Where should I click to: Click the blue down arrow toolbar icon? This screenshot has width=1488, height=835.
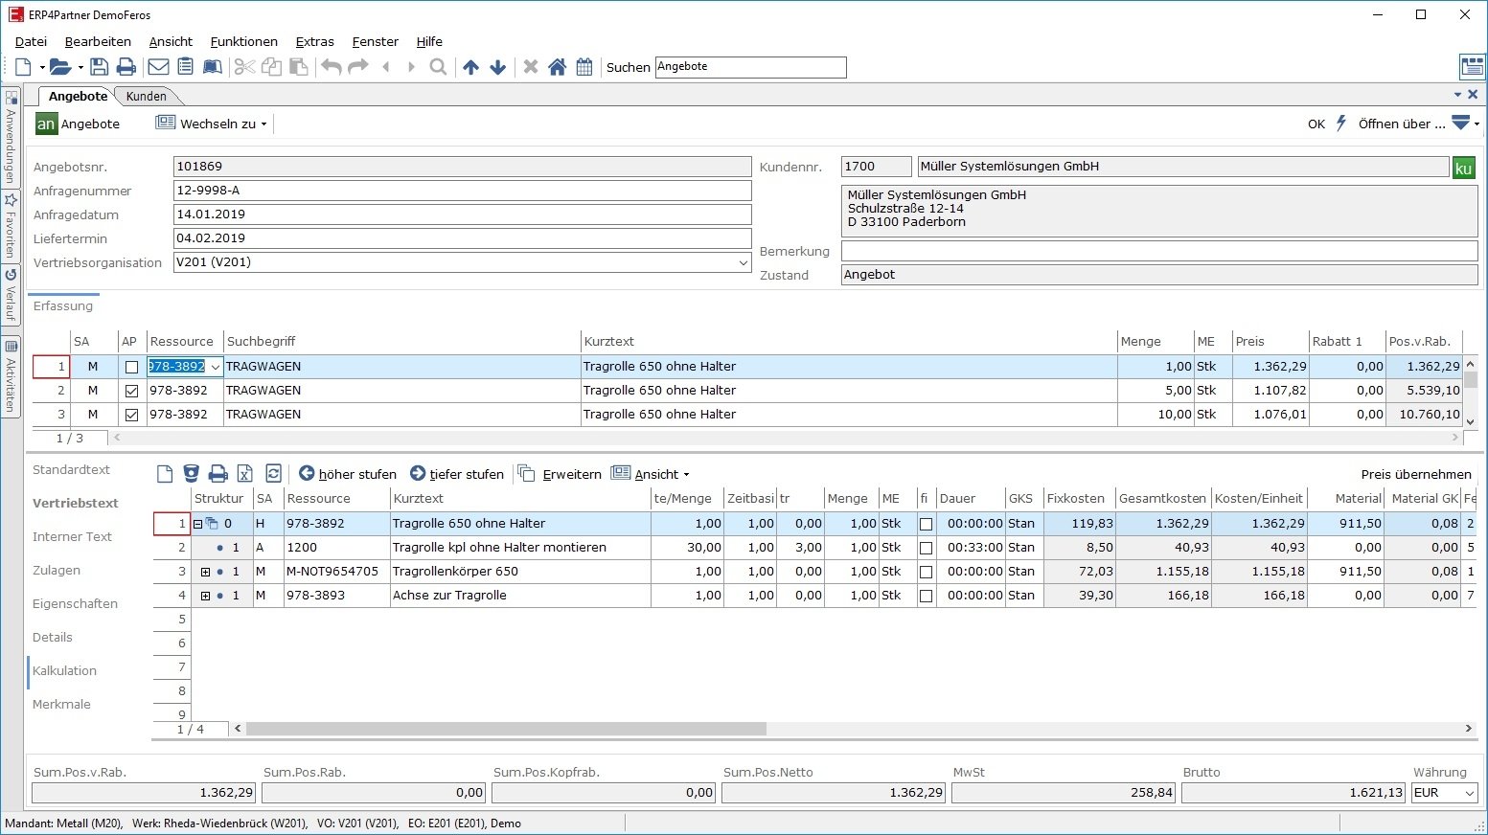(498, 67)
